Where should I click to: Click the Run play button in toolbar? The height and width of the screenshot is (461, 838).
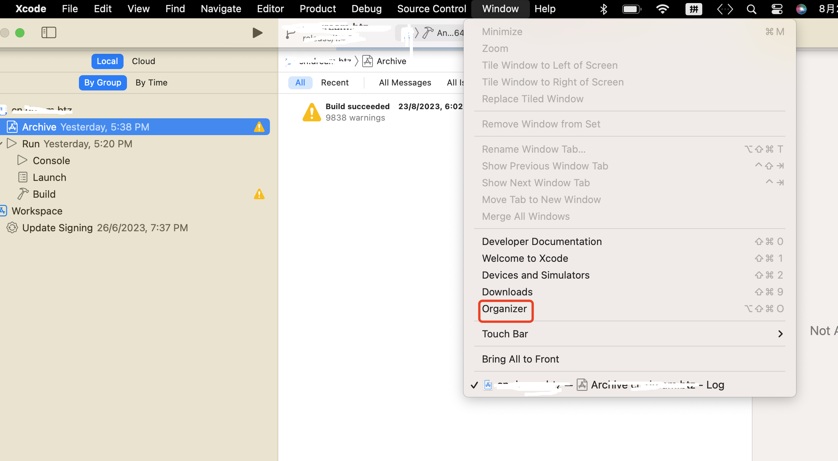[x=257, y=33]
